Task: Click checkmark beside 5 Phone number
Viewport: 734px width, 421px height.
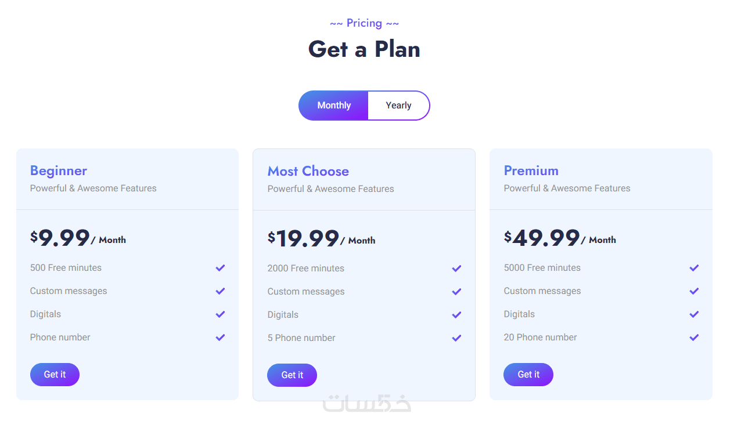Action: [x=456, y=338]
